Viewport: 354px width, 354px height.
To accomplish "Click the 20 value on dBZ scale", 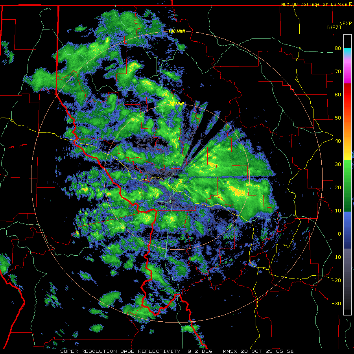I will [x=338, y=187].
